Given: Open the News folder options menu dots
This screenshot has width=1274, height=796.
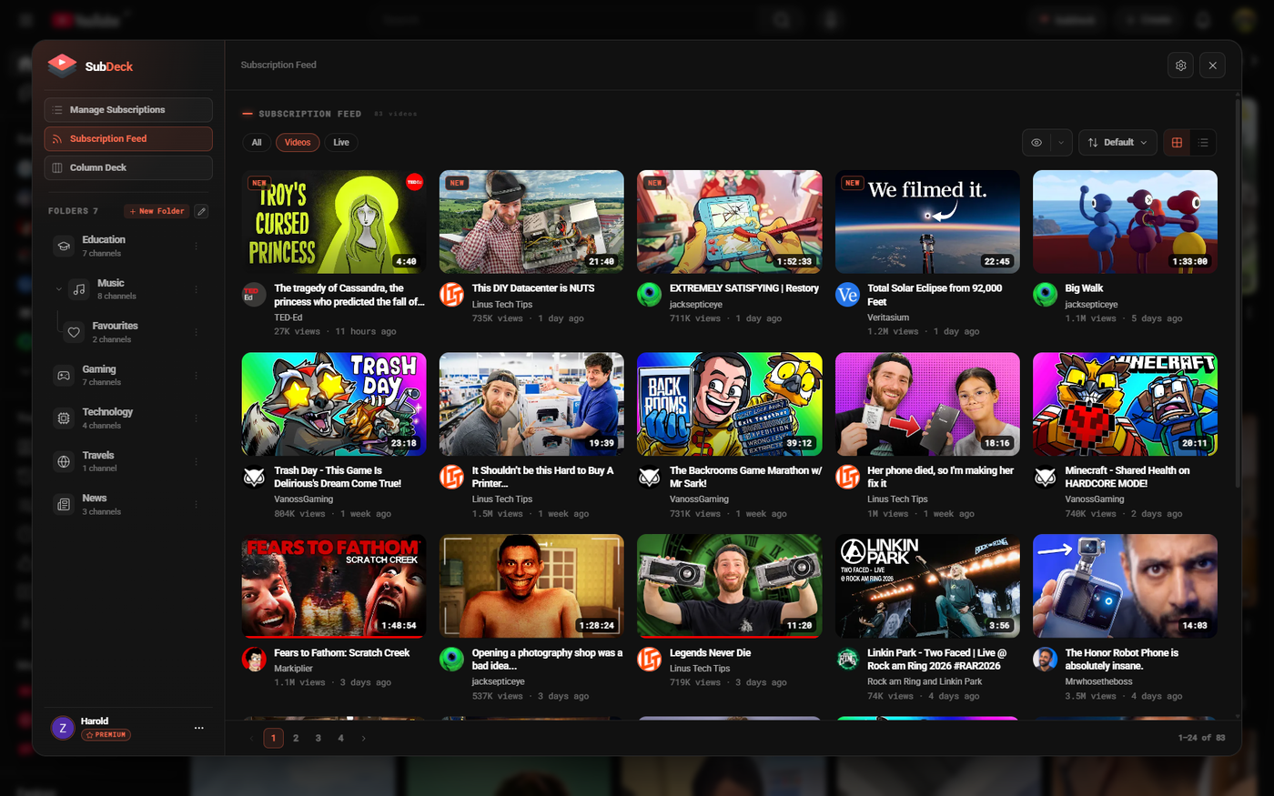Looking at the screenshot, I should 196,505.
